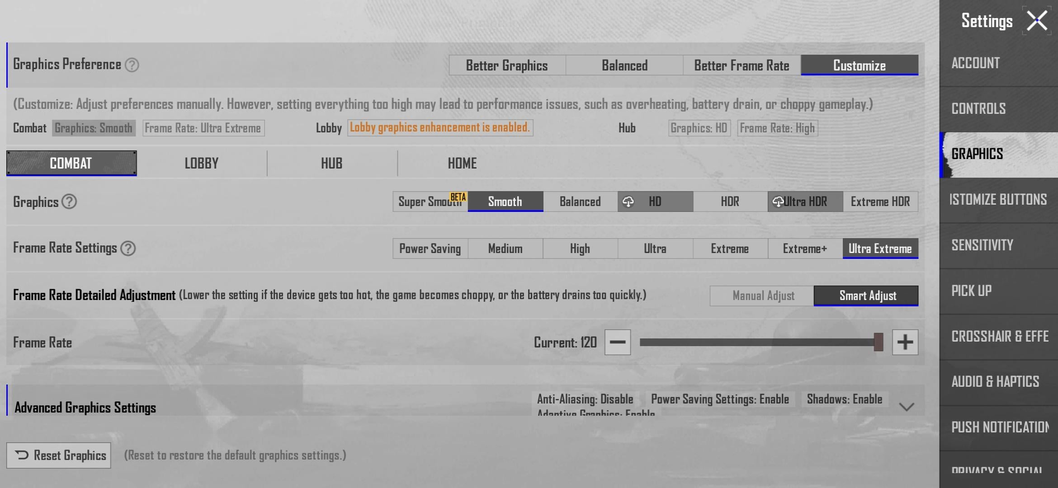
Task: Choose the Better Frame Rate preference
Action: [x=742, y=66]
